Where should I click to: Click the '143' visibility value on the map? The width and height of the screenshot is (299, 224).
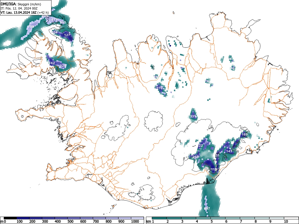229,151
